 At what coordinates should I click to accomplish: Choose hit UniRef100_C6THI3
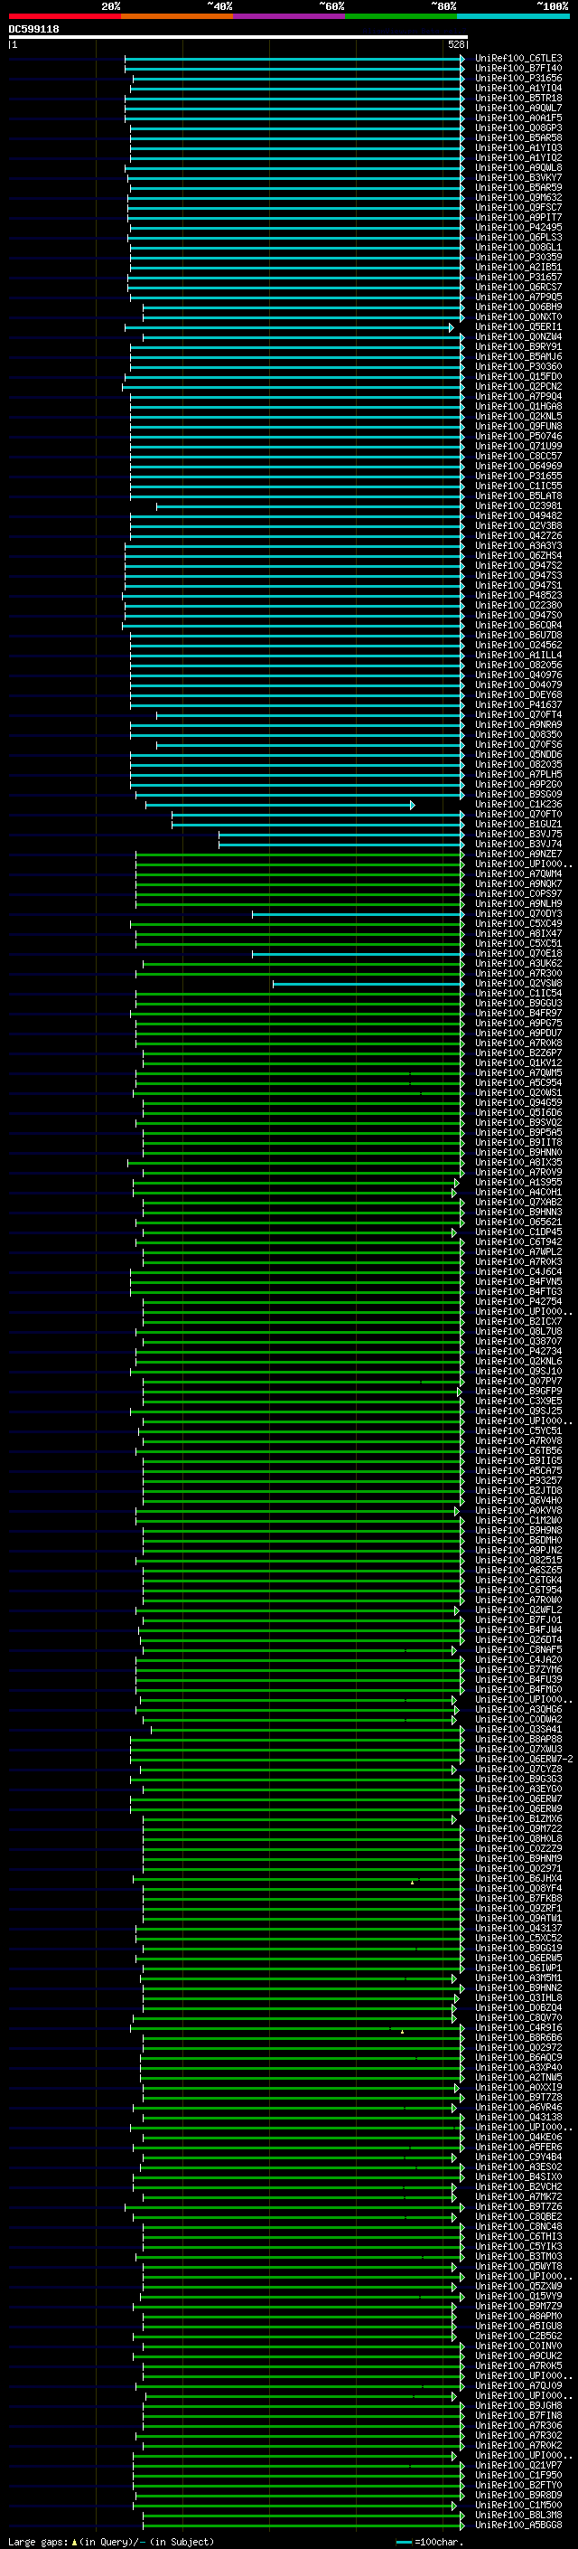(517, 2236)
